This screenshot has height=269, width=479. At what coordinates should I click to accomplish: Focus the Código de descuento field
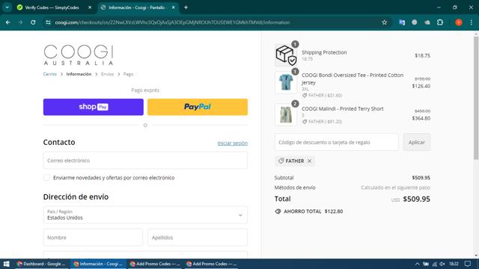point(336,142)
